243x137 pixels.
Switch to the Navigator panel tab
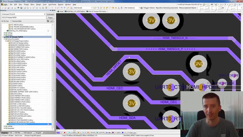coord(38,133)
